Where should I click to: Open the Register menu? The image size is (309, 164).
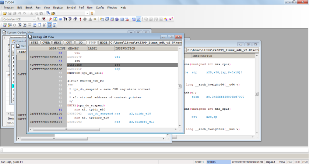pyautogui.click(x=58, y=7)
